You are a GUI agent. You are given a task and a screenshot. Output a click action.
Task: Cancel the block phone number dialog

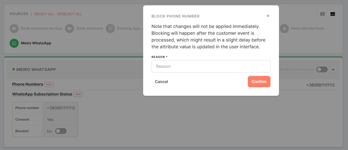(161, 82)
